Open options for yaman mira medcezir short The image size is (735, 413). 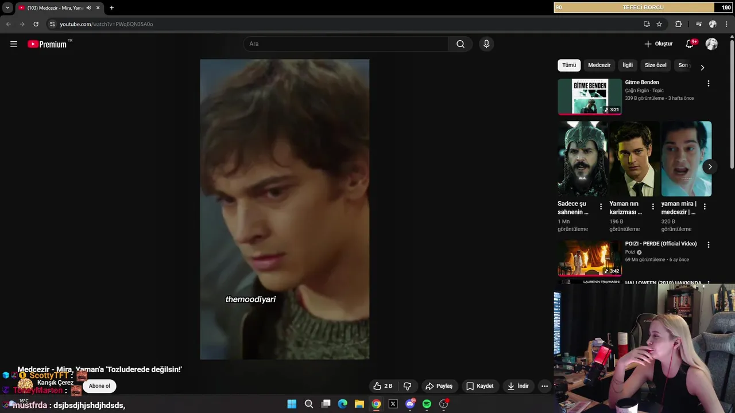705,206
